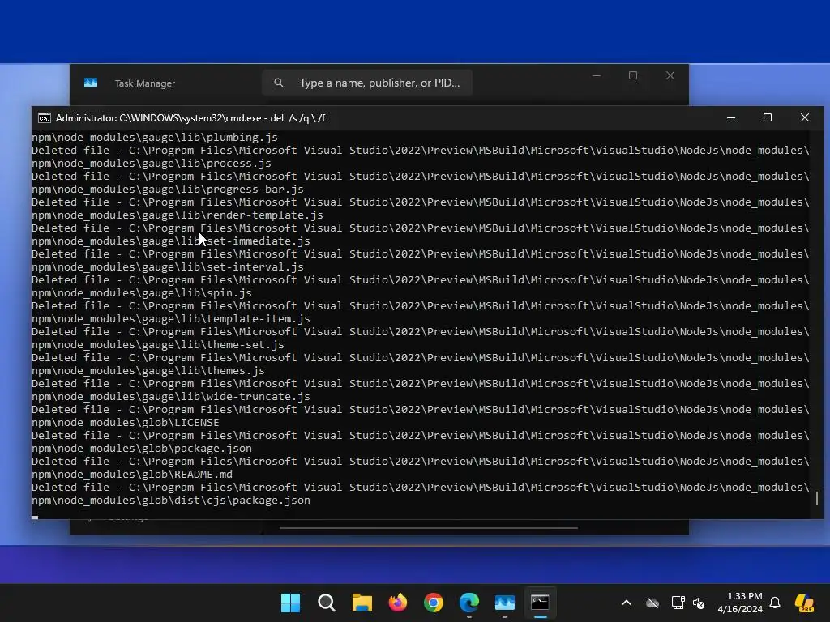
Task: Click the line ending 'set-interval.js'
Action: tap(168, 267)
